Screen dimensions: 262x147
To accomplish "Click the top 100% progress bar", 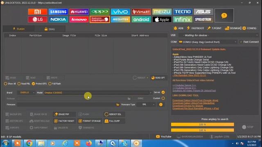I will 202,125.
